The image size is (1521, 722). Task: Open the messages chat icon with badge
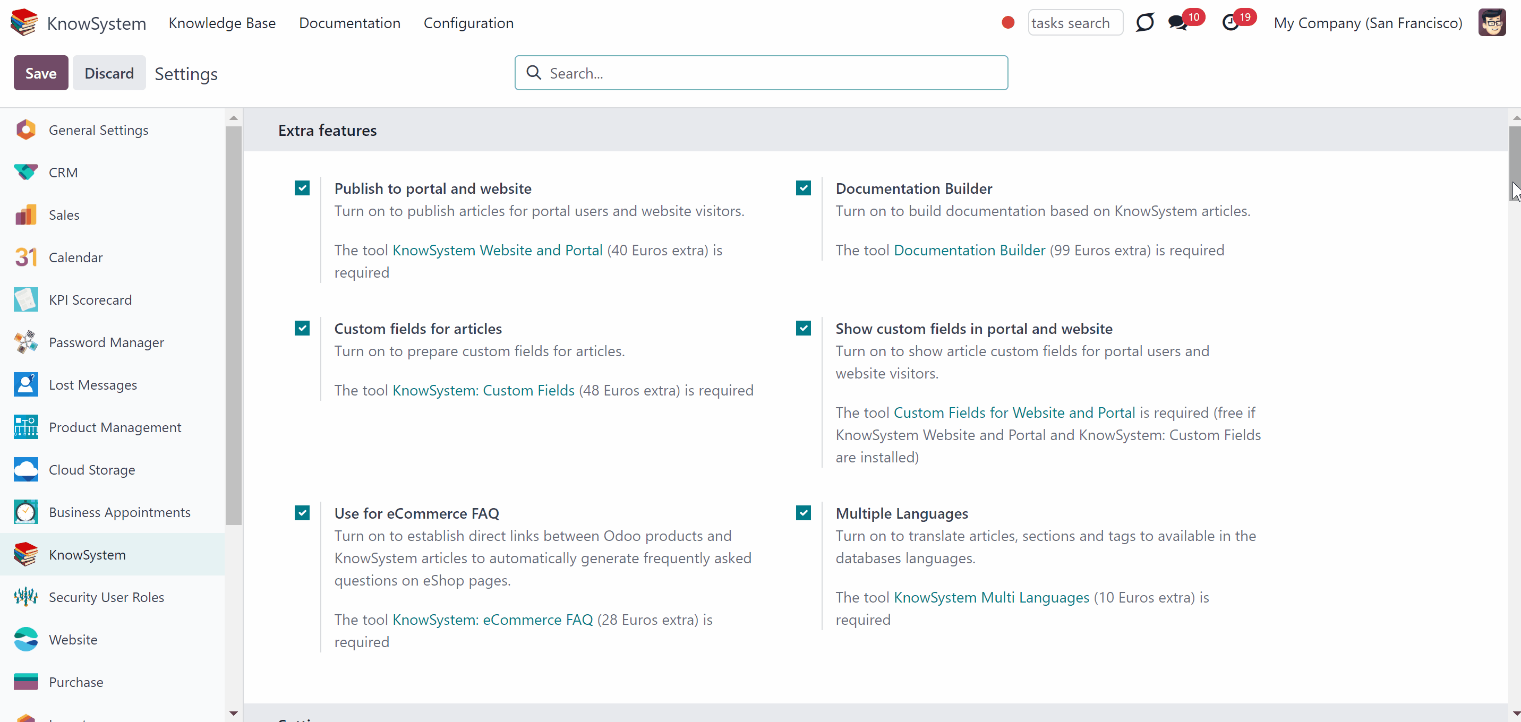(1178, 23)
